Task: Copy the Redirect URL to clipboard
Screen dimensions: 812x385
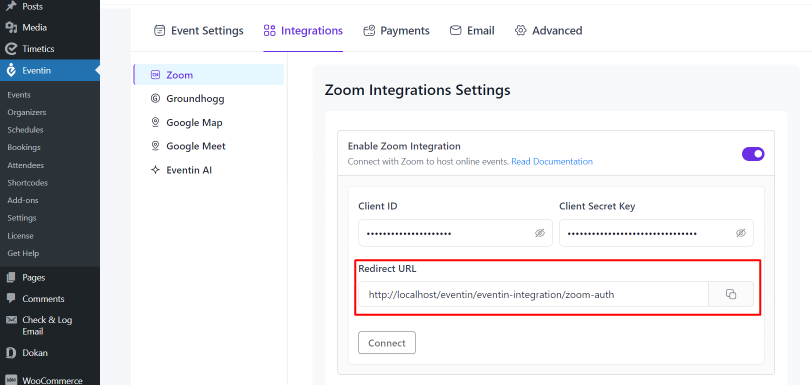Action: point(731,294)
